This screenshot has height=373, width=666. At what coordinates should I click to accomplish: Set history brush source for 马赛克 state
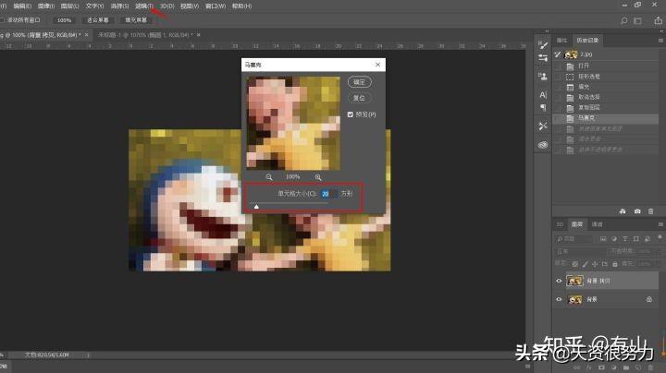click(x=558, y=118)
